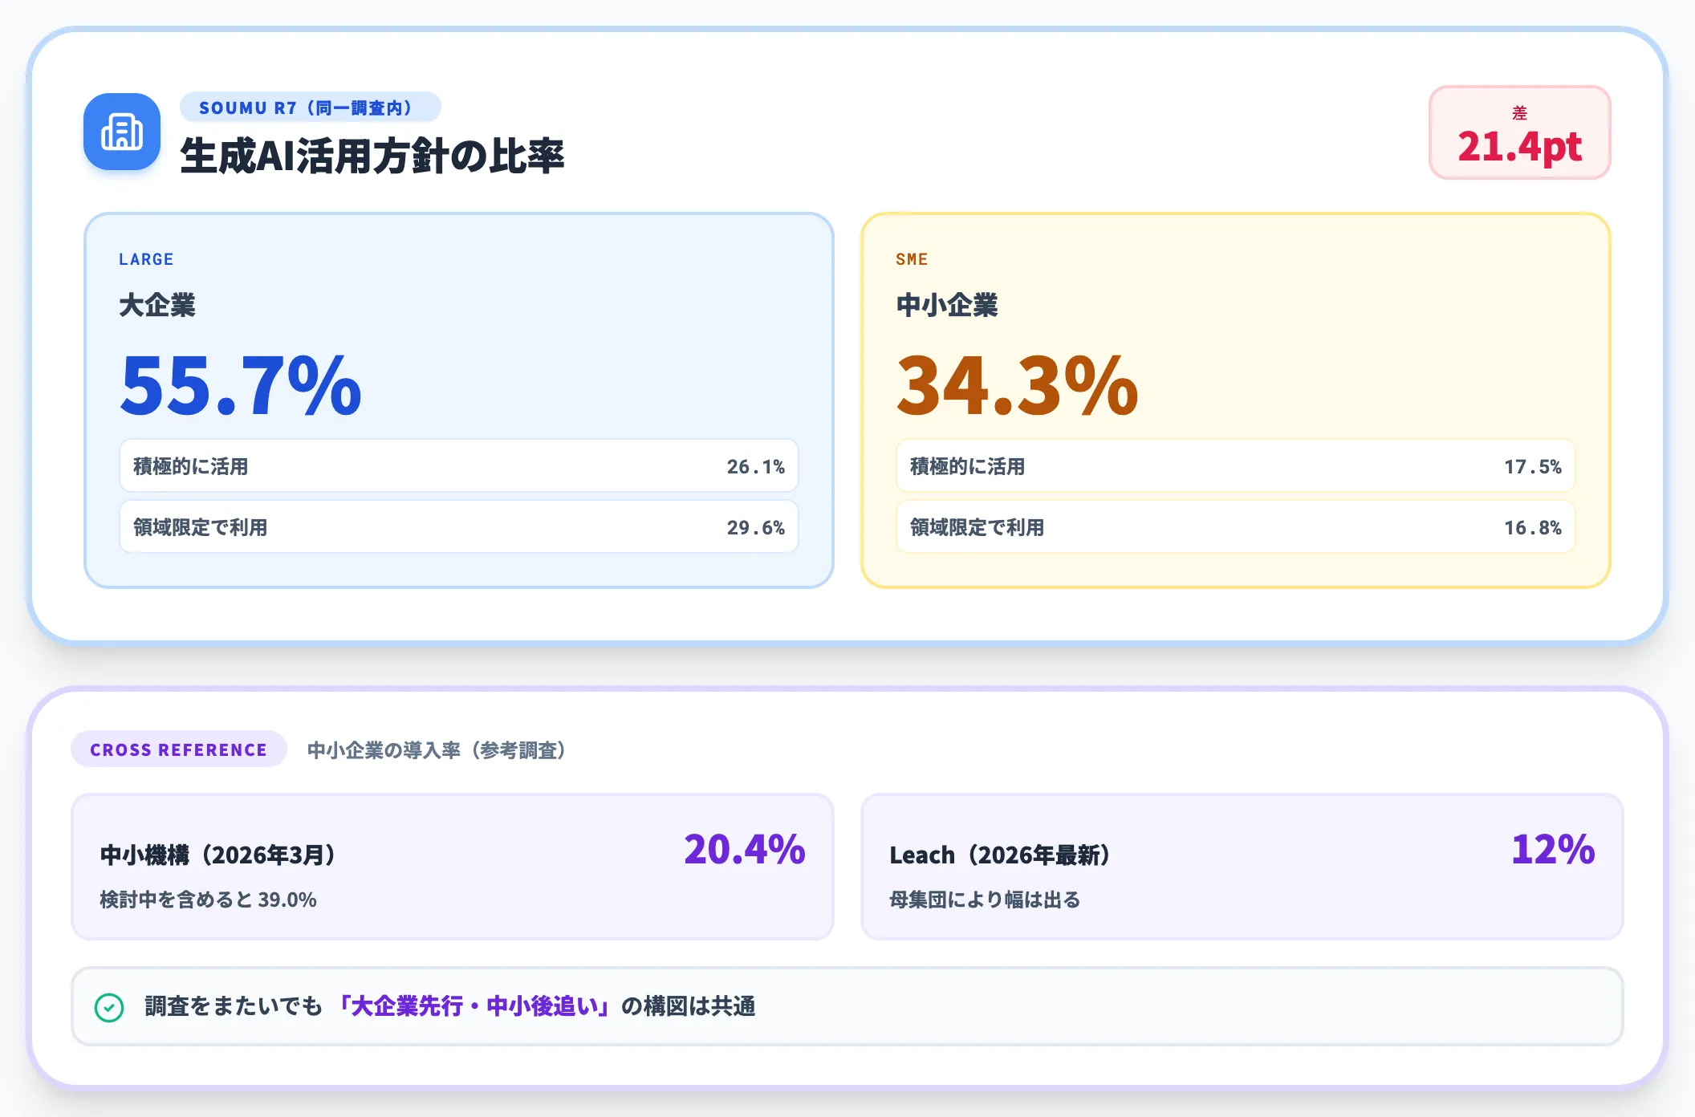Click the 中小機構（2026年3月） label

point(217,855)
